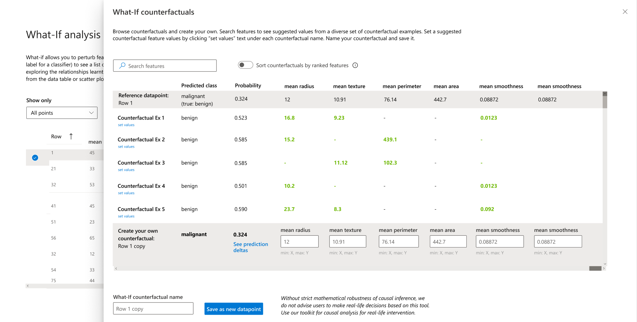637x322 pixels.
Task: Edit last mean smoothness input 0.08872
Action: click(x=558, y=242)
